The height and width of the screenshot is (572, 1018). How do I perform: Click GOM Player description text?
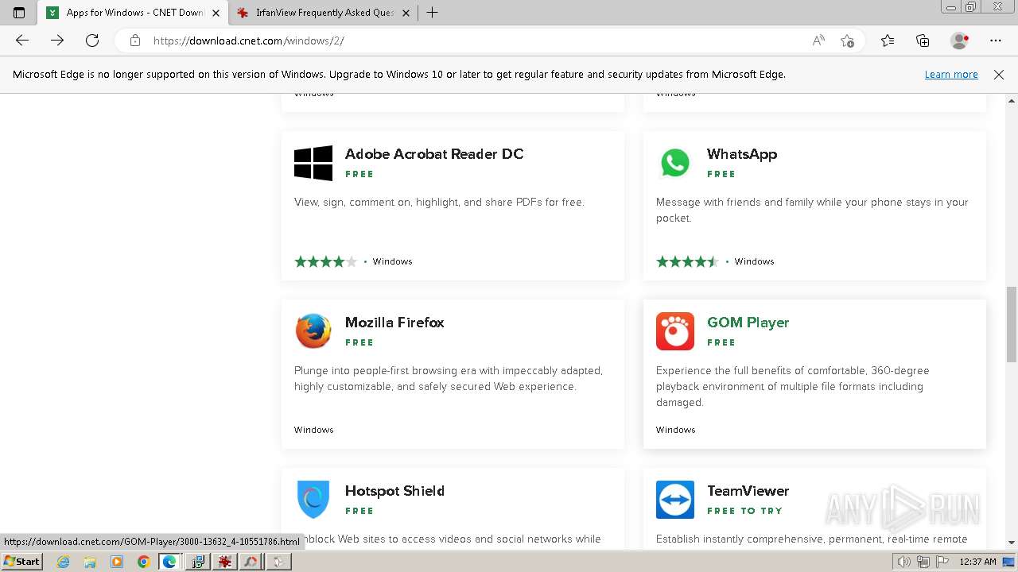pos(793,387)
